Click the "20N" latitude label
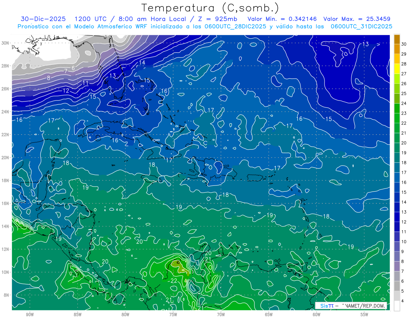 pos(6,158)
